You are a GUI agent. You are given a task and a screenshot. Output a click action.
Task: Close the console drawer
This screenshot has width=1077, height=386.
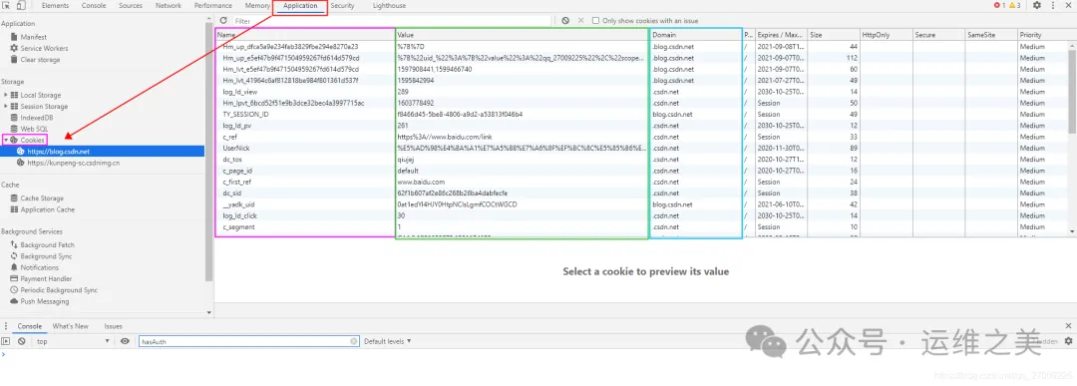1068,325
